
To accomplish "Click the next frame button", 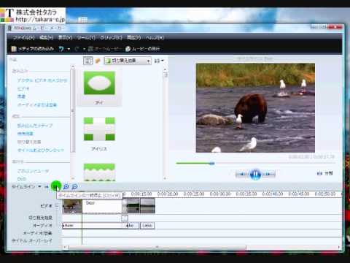I will pos(268,174).
